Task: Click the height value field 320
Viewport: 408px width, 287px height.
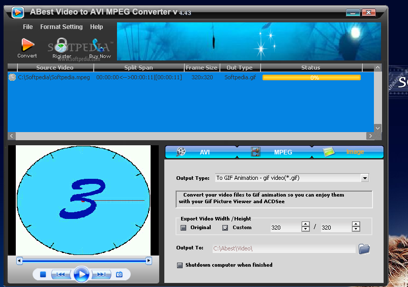Action: point(336,228)
